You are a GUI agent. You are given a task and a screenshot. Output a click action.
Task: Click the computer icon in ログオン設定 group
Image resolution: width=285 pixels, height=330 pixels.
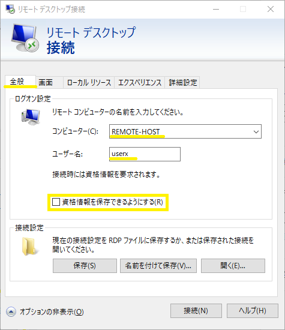point(31,117)
